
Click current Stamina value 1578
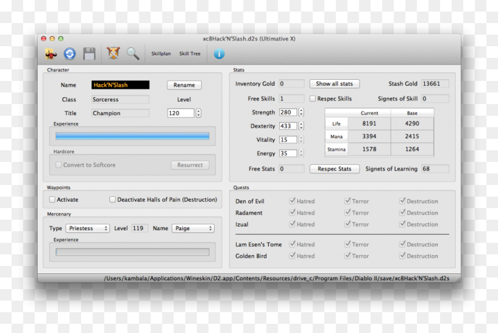pyautogui.click(x=369, y=149)
